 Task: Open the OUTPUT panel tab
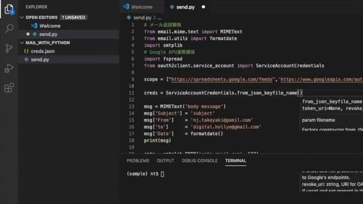165,161
